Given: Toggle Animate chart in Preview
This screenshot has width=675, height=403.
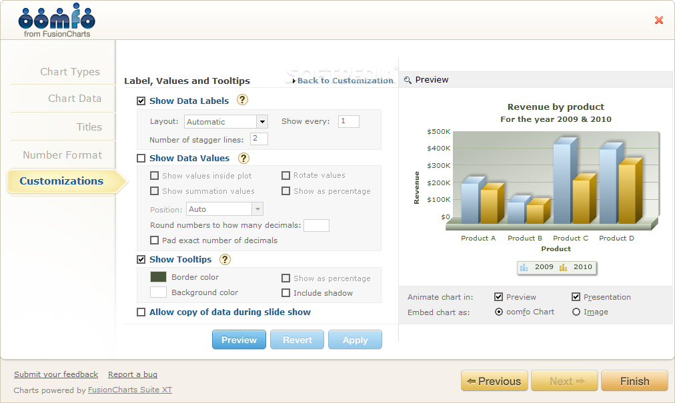Looking at the screenshot, I should point(498,297).
